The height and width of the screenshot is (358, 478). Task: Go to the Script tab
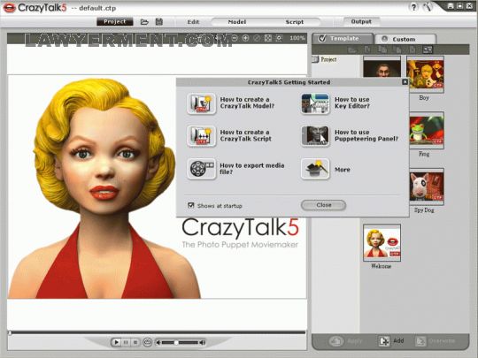point(294,22)
